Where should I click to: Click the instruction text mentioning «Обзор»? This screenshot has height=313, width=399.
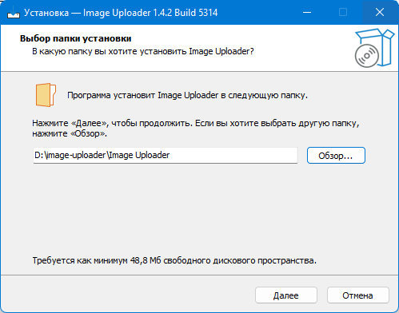[x=196, y=129]
